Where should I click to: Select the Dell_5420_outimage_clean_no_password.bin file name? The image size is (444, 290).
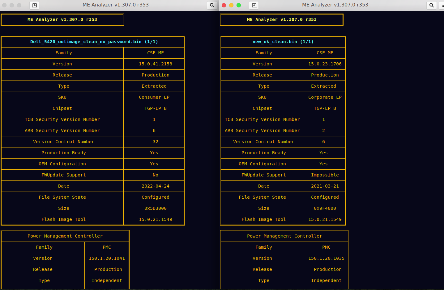tap(86, 42)
